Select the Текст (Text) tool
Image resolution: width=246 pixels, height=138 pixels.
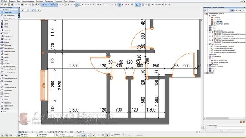(x=9, y=75)
